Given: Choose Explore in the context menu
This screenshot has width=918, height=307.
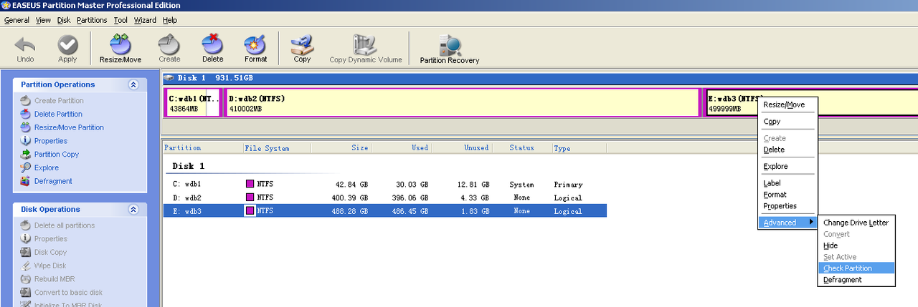Looking at the screenshot, I should [x=787, y=167].
